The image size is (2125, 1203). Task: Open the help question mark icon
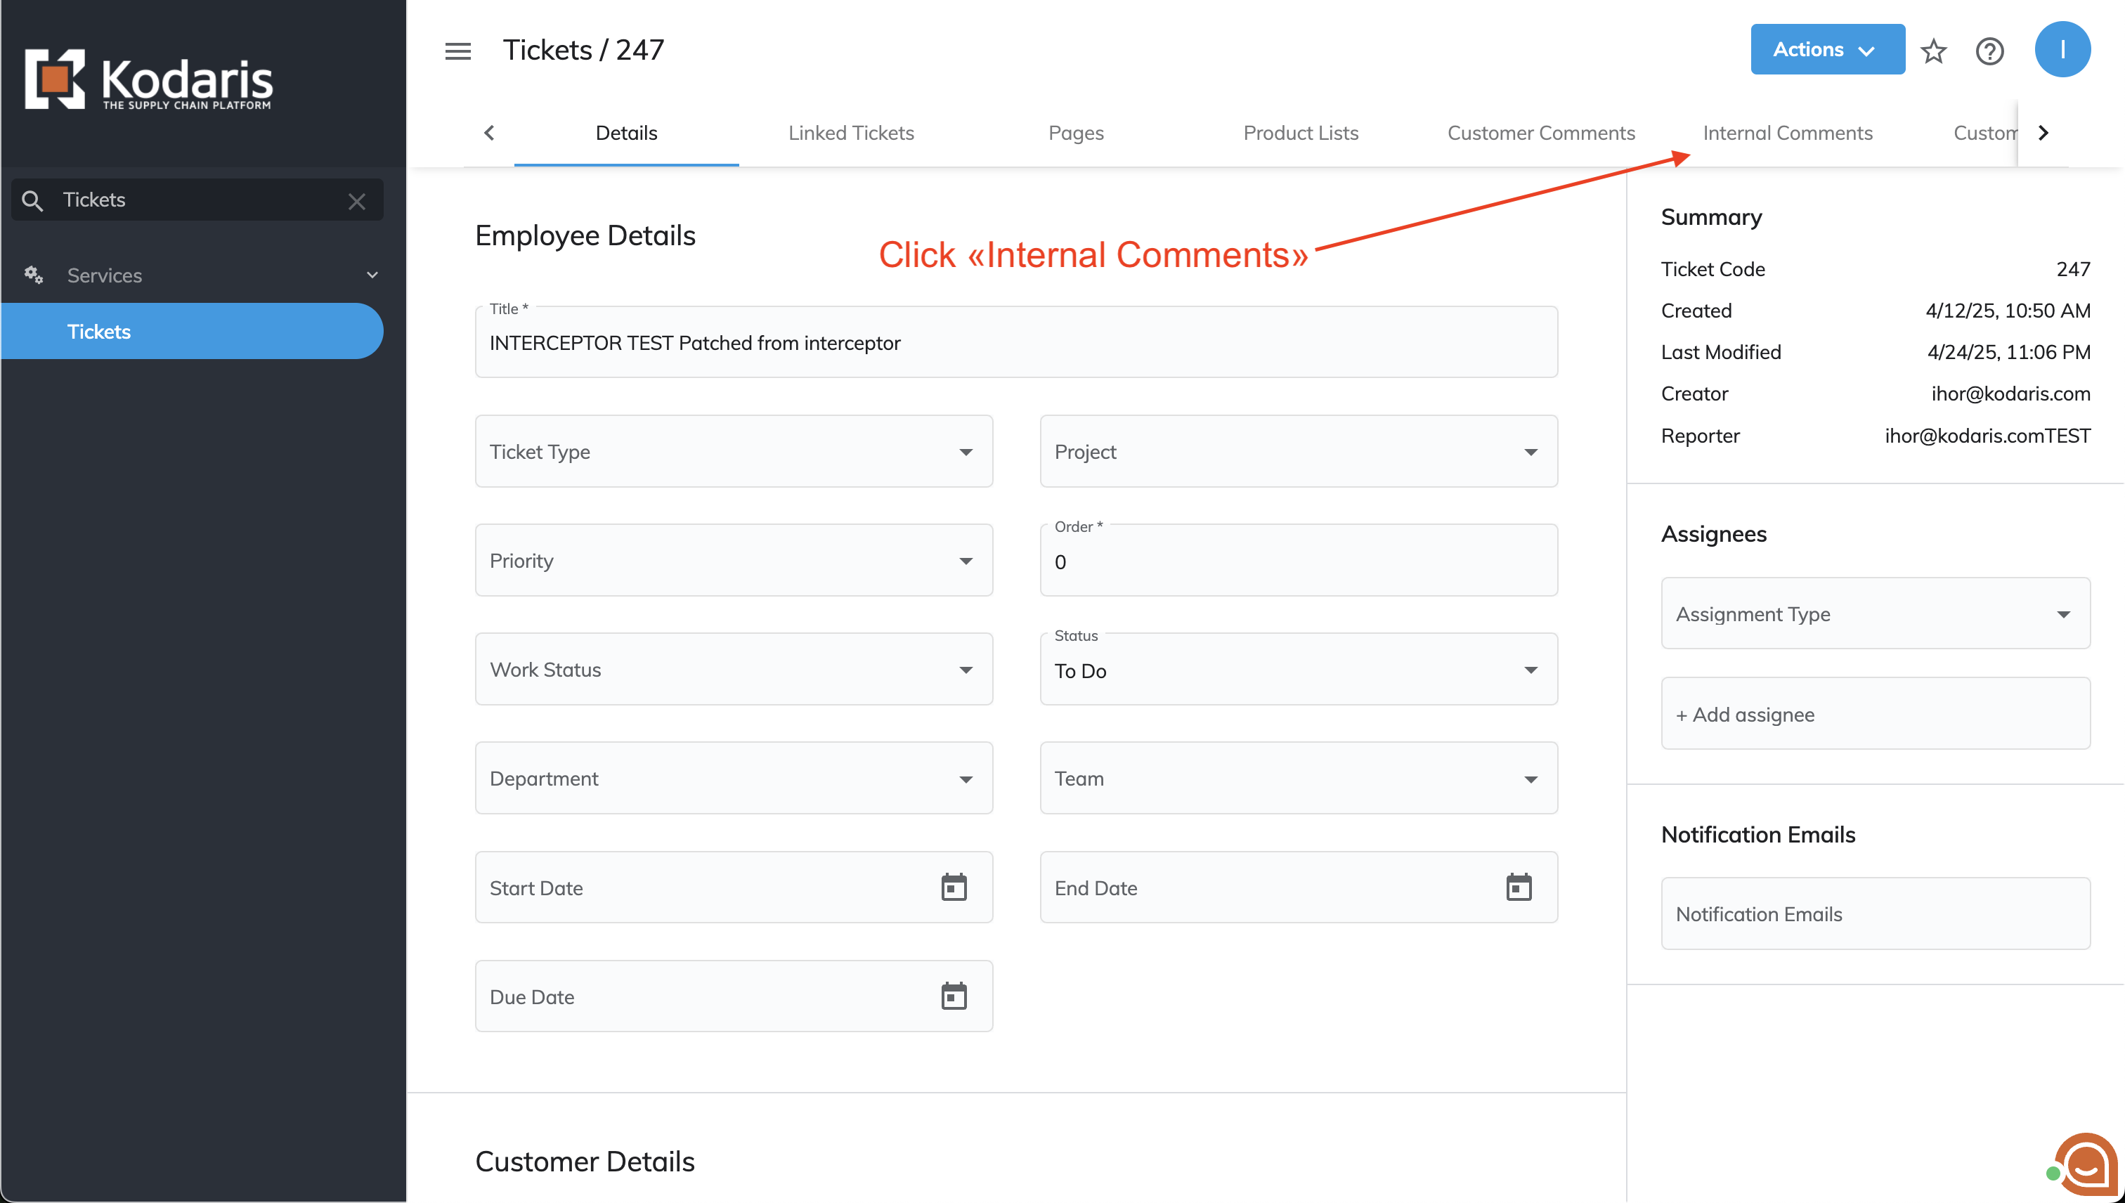[x=1989, y=51]
